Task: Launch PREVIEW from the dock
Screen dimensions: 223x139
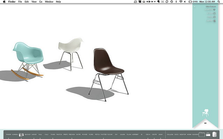Action: [72, 134]
